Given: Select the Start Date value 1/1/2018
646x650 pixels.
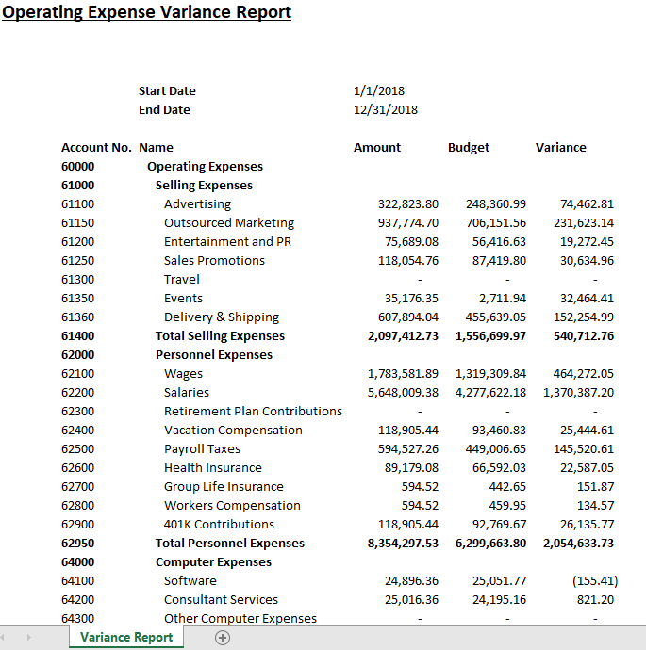Looking at the screenshot, I should [379, 90].
